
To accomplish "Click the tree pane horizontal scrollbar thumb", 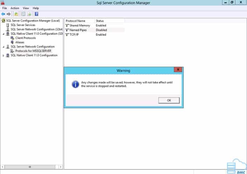I will tap(30, 167).
